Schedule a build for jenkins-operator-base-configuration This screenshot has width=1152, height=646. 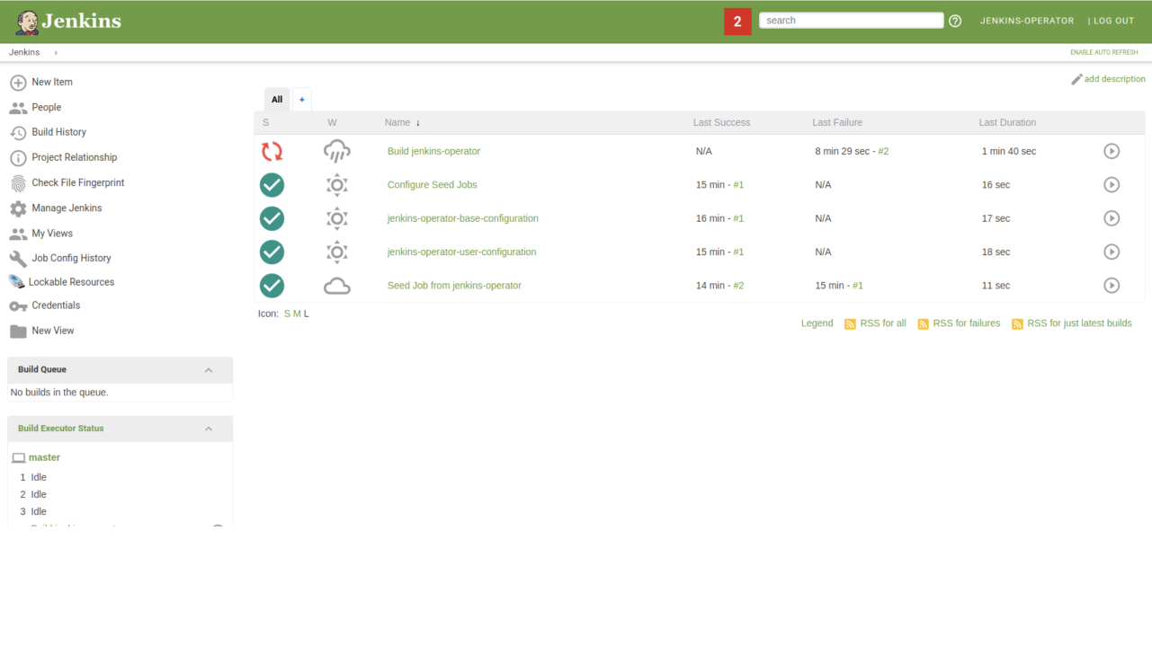pyautogui.click(x=1112, y=218)
